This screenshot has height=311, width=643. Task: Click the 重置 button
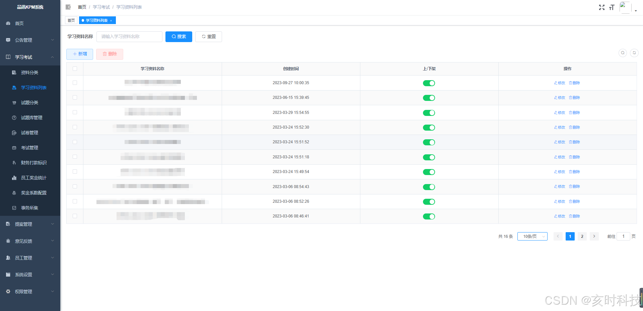pos(209,37)
